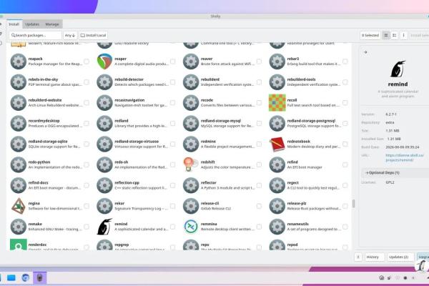429x286 pixels.
Task: Check the rebuilderd package checkbox
Action: point(259,82)
